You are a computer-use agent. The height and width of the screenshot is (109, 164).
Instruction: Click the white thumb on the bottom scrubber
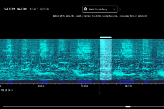(x=128, y=107)
